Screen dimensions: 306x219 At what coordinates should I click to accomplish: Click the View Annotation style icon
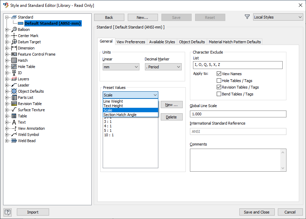(x=14, y=128)
